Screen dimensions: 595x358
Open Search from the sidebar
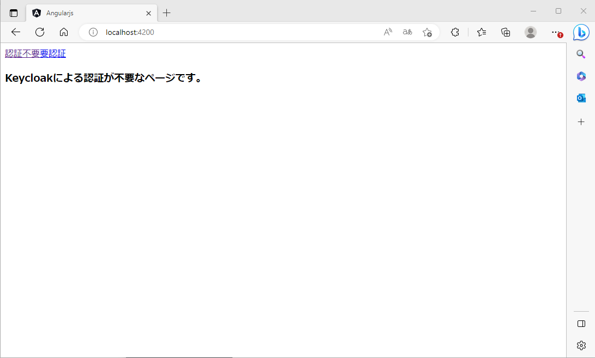pyautogui.click(x=580, y=54)
